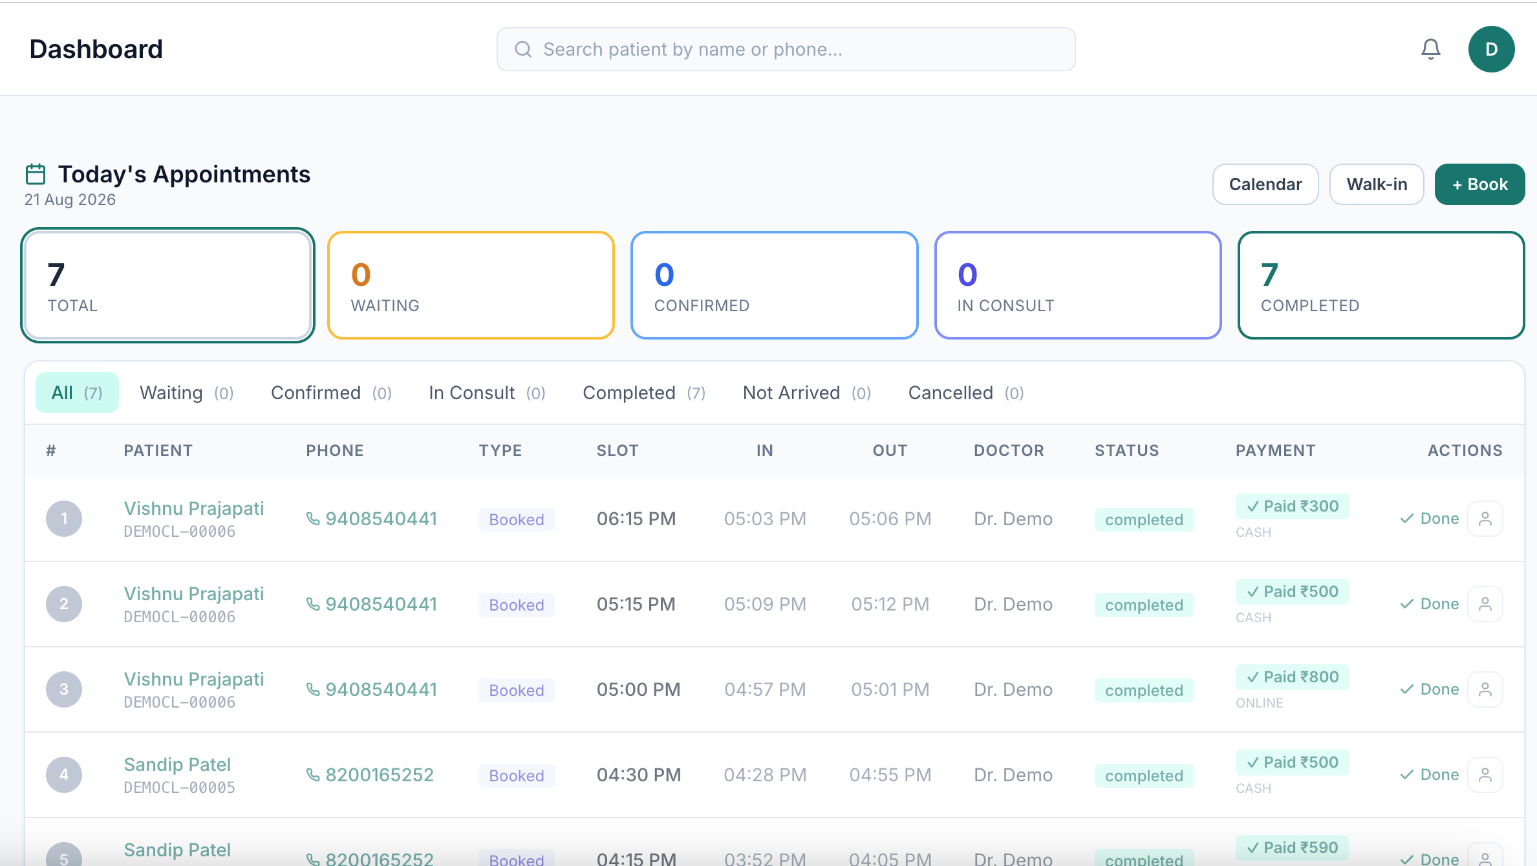
Task: Click the Paid ₹500 badge in row 4
Action: 1292,763
